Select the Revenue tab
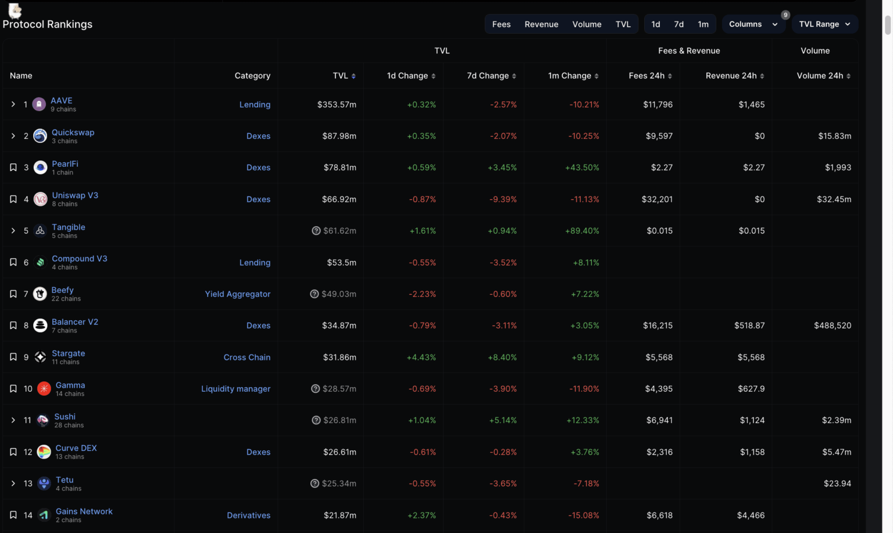The height and width of the screenshot is (533, 893). [x=541, y=24]
